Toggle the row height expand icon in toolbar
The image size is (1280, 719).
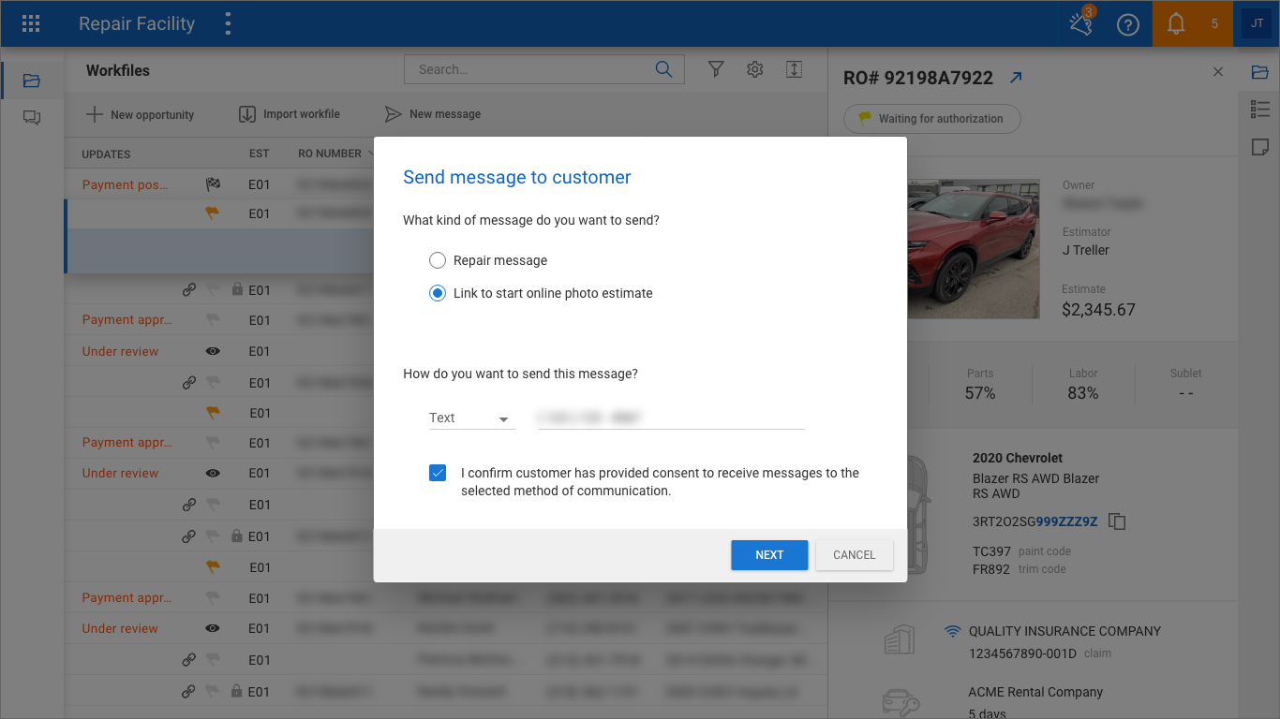794,69
